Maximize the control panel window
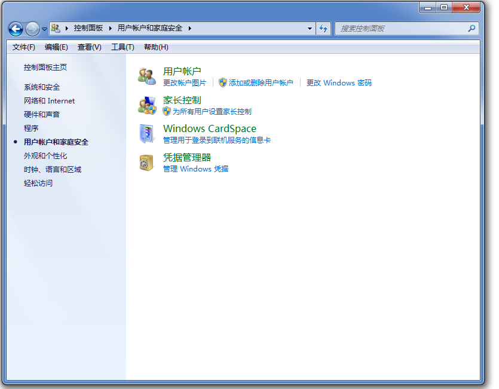The height and width of the screenshot is (389, 499). [444, 8]
